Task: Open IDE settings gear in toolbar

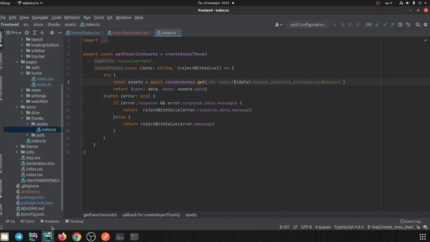Action: tap(425, 25)
